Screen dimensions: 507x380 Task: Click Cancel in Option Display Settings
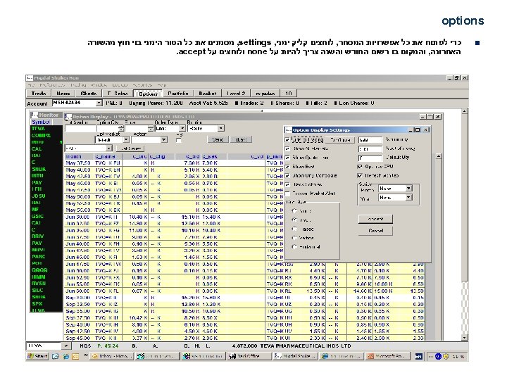click(376, 231)
